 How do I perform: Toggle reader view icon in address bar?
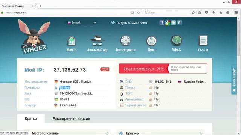coord(132,13)
